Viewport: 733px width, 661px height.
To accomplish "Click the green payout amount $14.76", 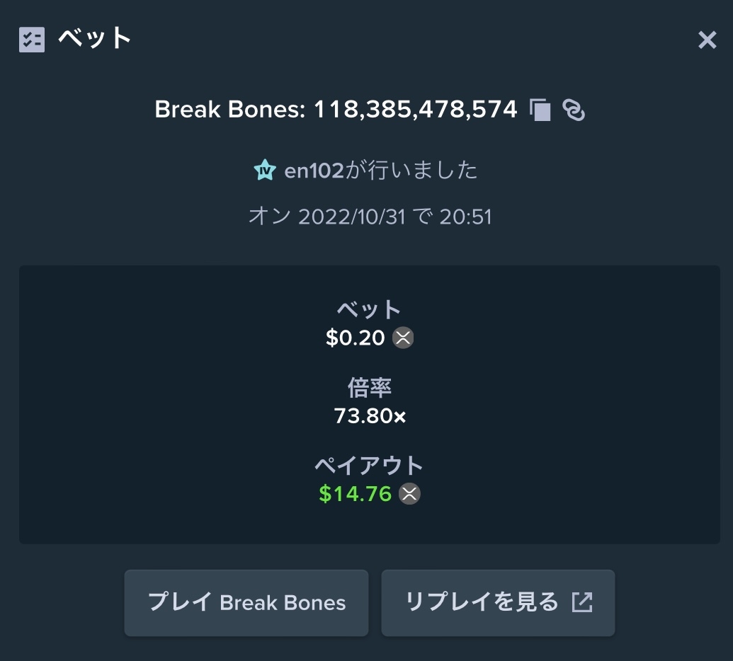I will pyautogui.click(x=356, y=494).
